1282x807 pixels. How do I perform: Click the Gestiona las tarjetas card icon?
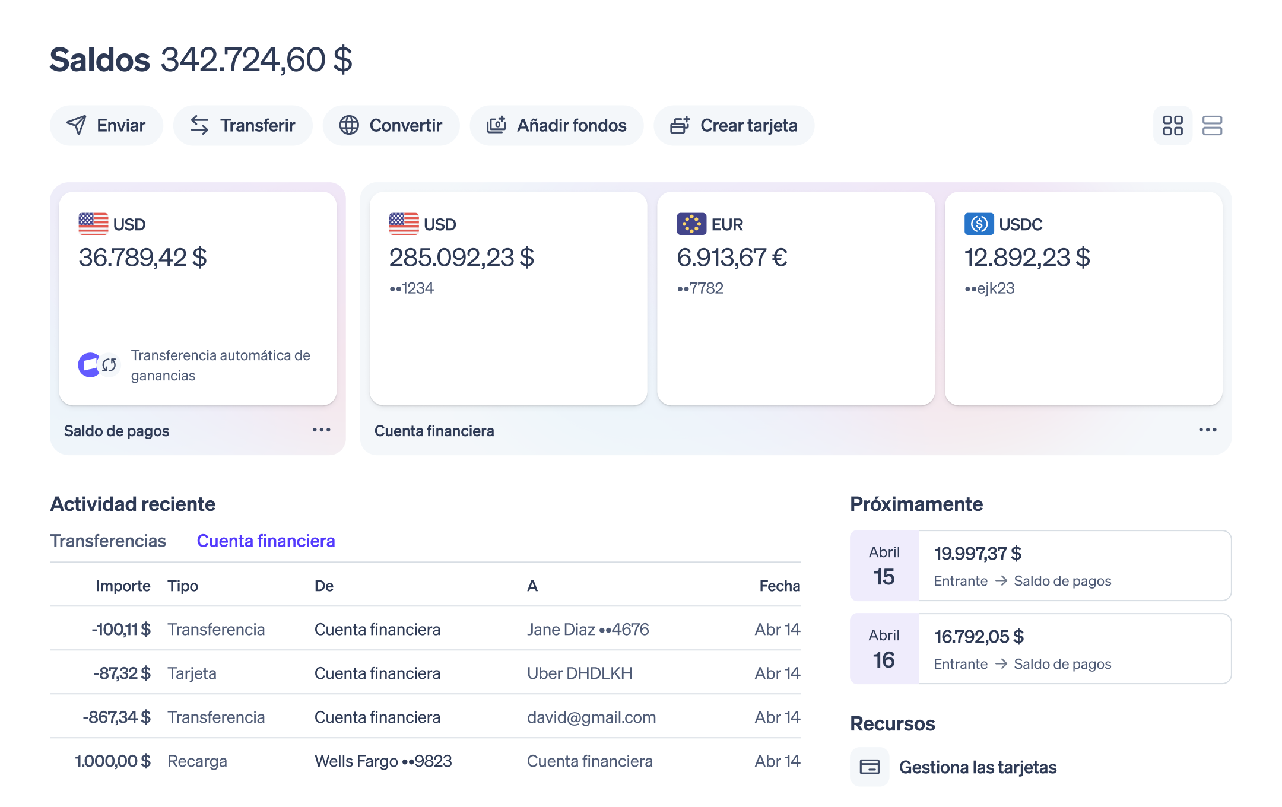tap(870, 767)
